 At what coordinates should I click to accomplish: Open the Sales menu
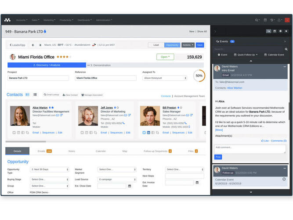pos(35,20)
